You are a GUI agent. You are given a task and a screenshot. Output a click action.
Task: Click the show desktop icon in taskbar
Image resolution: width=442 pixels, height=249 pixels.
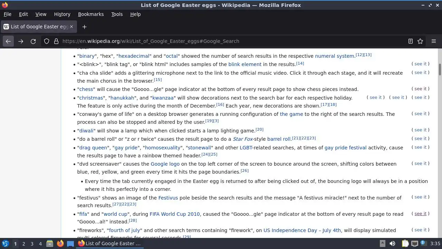pyautogui.click(x=70, y=243)
